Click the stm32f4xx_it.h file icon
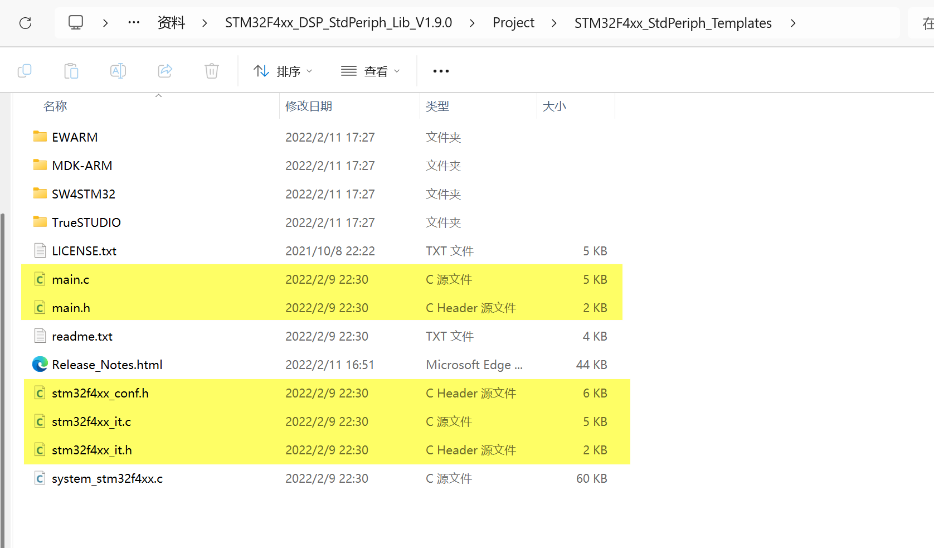934x548 pixels. click(x=40, y=449)
